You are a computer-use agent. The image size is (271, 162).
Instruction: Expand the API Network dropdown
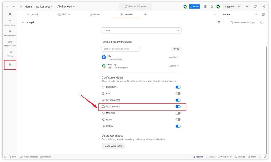pyautogui.click(x=66, y=7)
